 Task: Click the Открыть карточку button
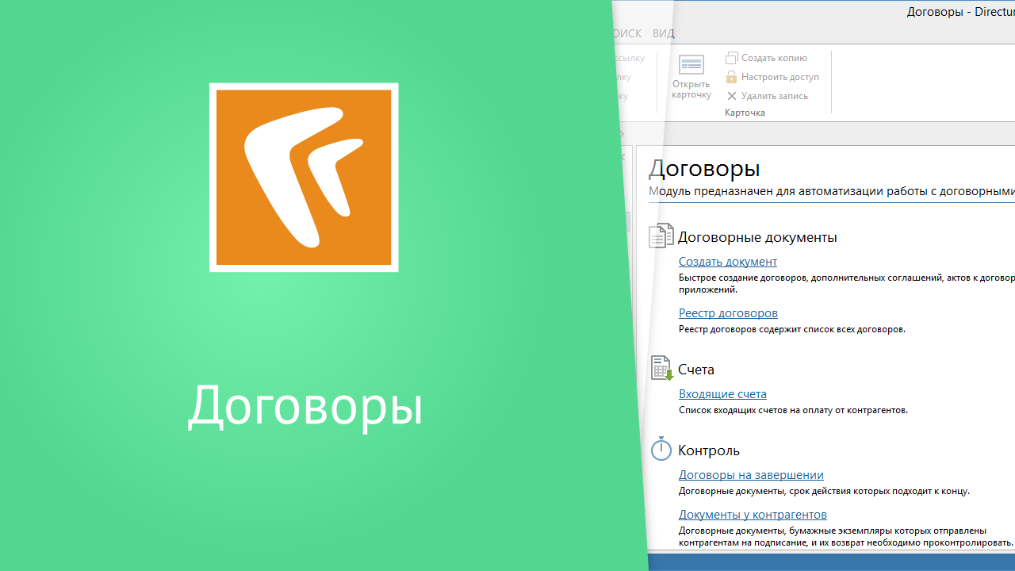pos(691,77)
